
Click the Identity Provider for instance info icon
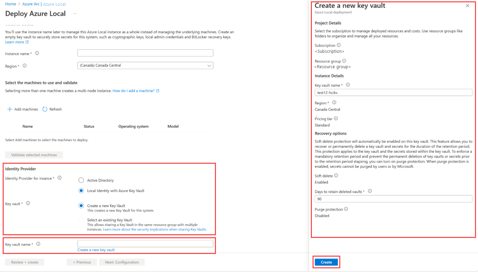point(59,178)
